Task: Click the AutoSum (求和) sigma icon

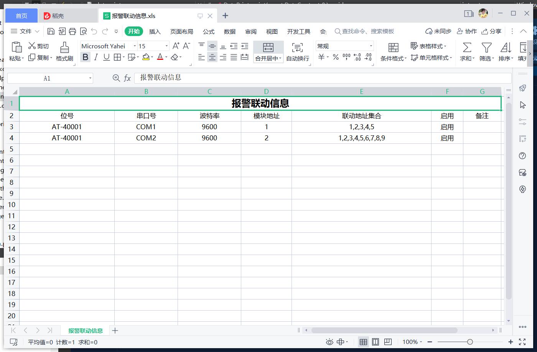Action: (x=467, y=47)
